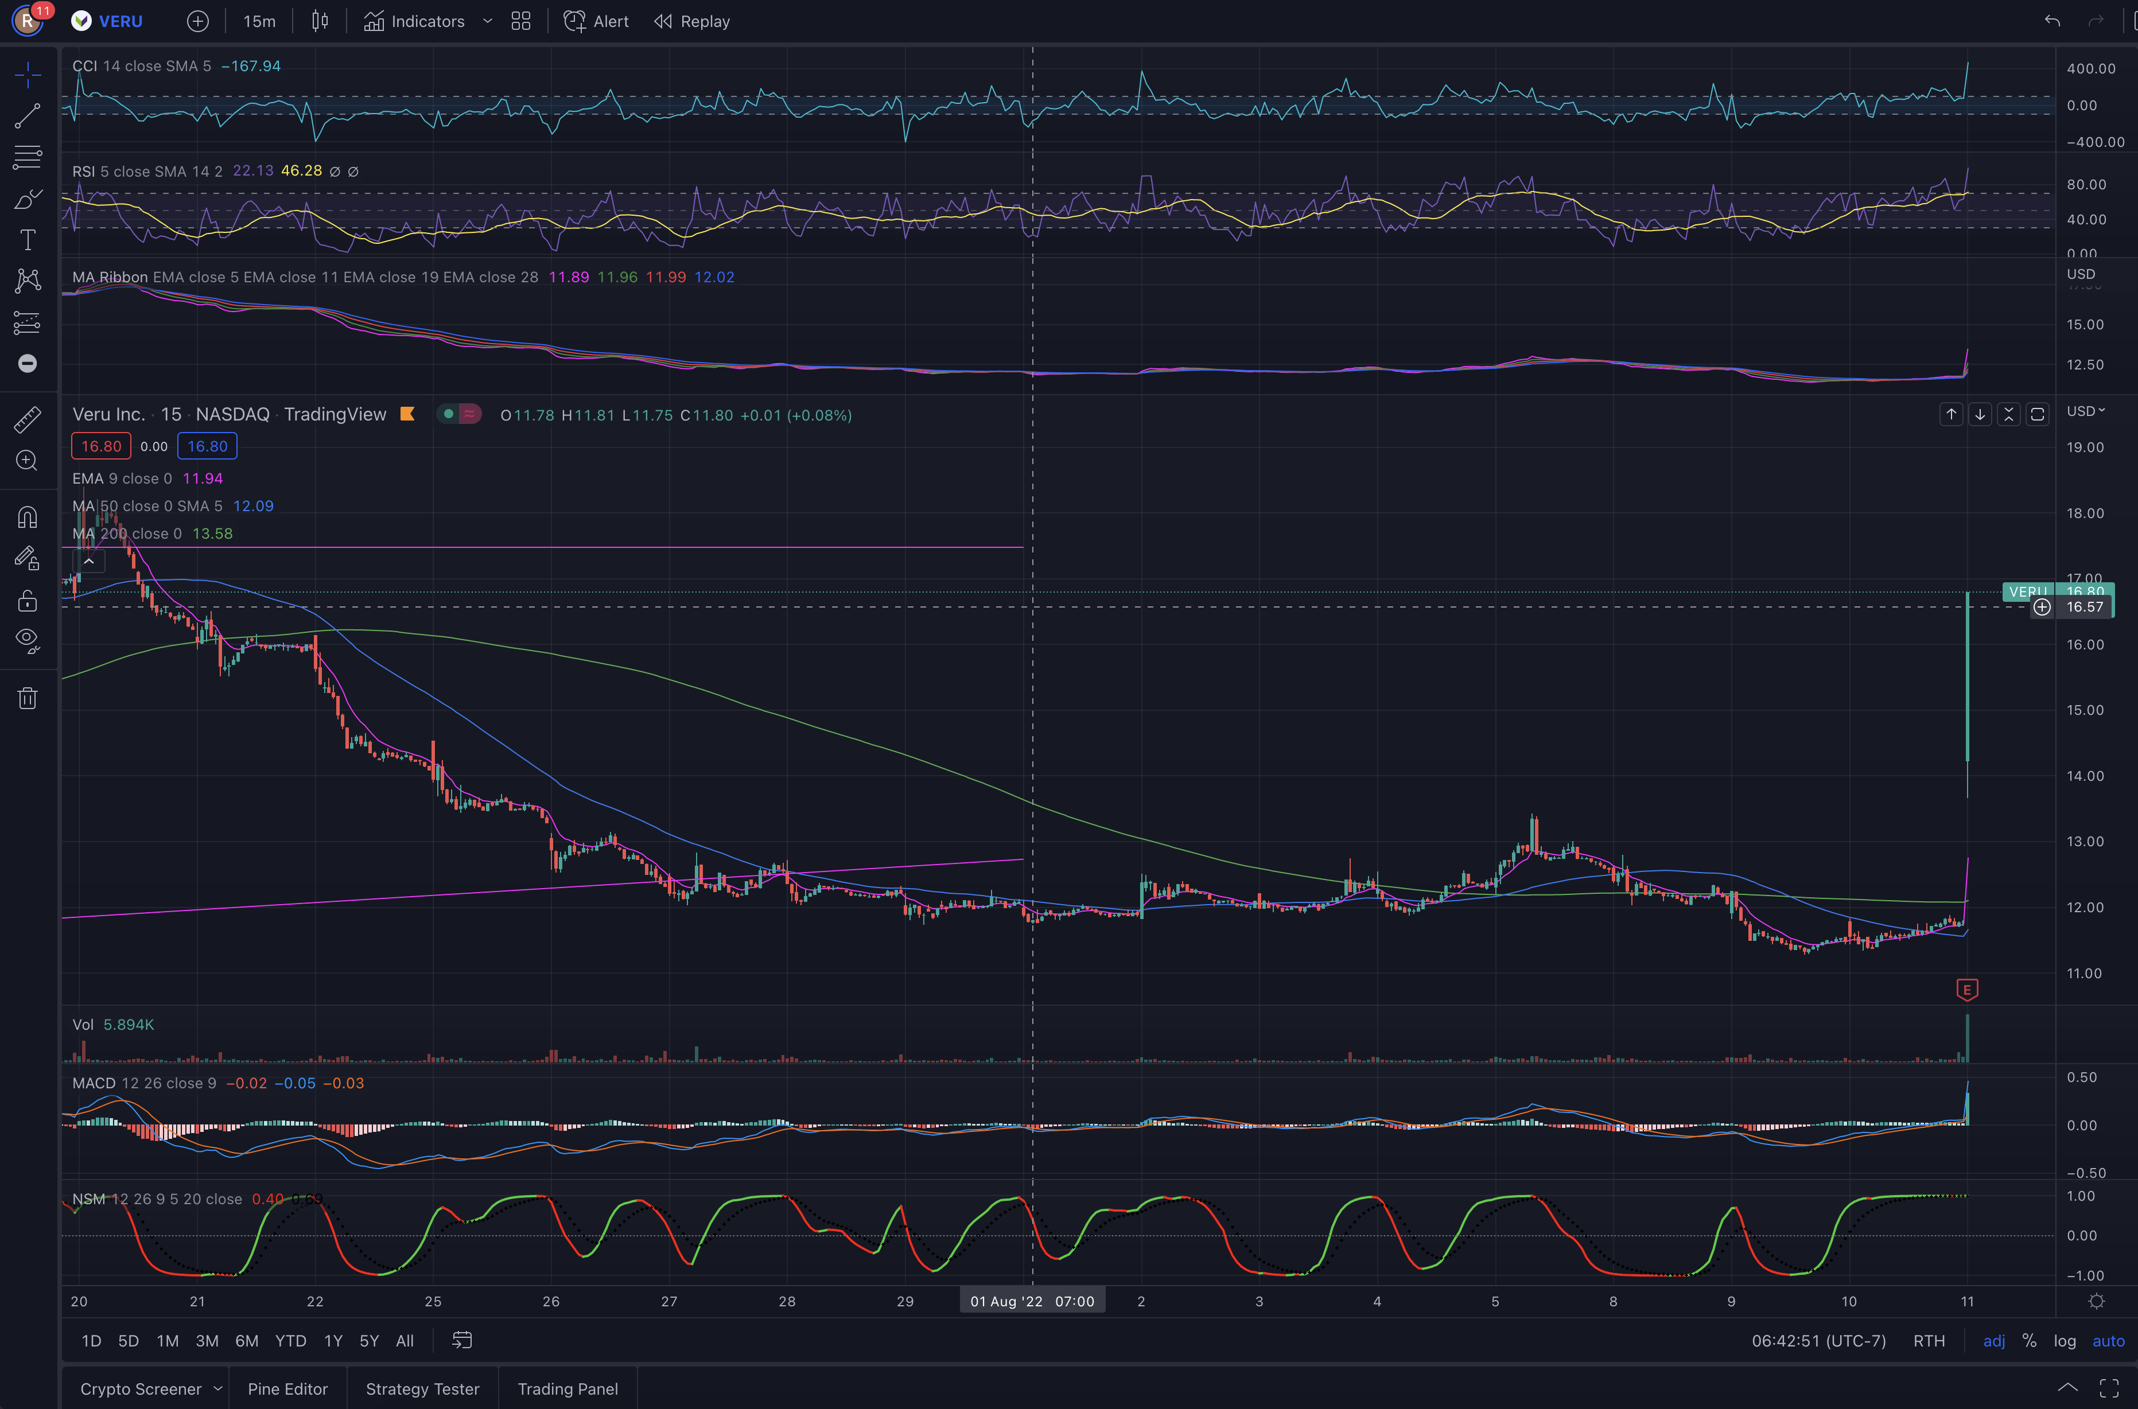
Task: Toggle lock all drawing tools
Action: point(28,600)
